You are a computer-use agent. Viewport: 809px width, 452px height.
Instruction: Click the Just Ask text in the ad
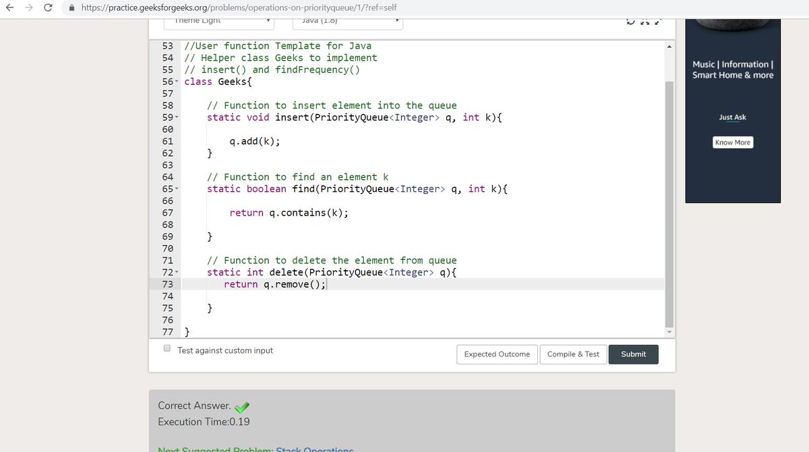[733, 117]
